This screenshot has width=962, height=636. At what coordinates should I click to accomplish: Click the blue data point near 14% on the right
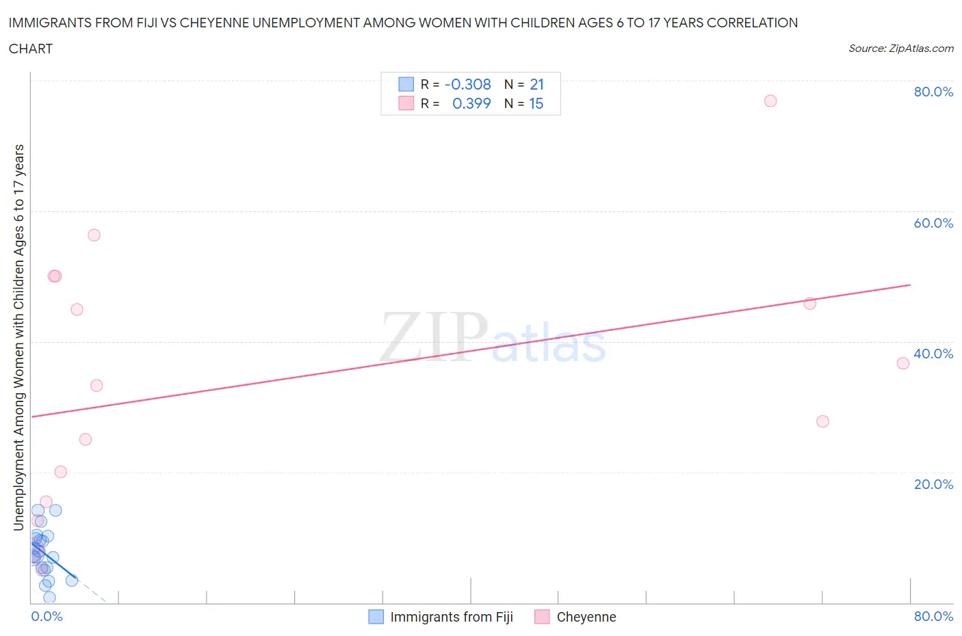55,510
